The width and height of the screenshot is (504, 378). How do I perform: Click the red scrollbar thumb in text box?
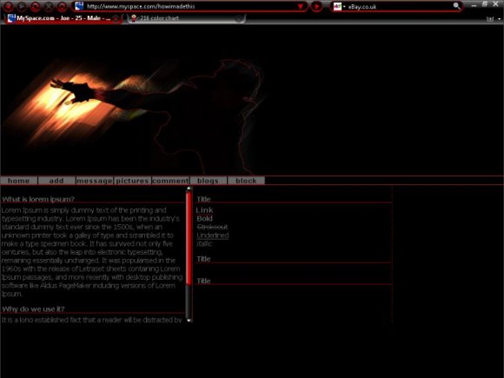pyautogui.click(x=189, y=237)
